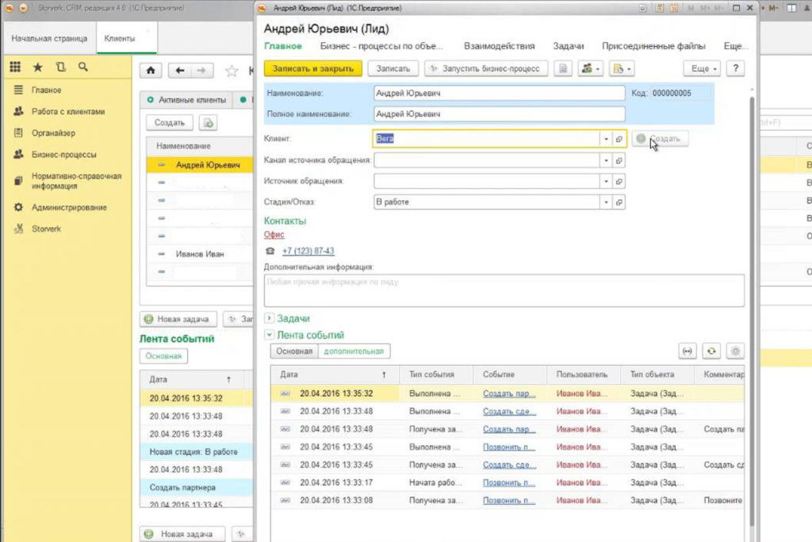Refresh the event feed list
Viewport: 812px width, 542px height.
coord(711,352)
